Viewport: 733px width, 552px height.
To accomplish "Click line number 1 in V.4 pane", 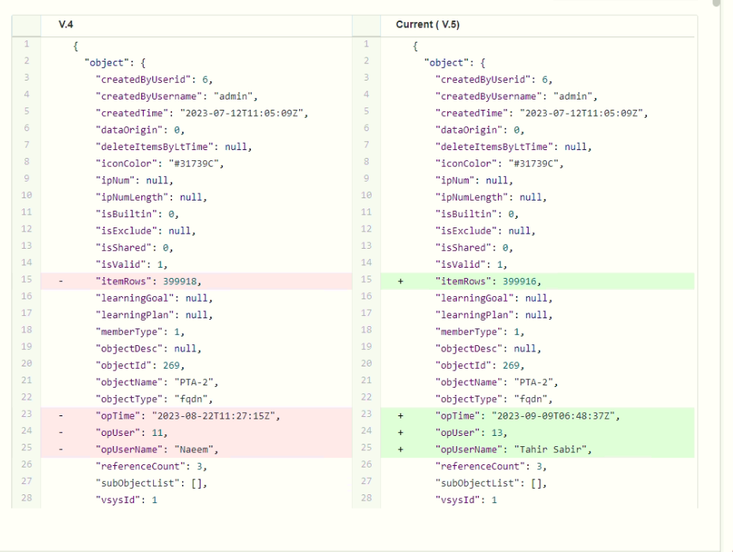I will point(26,46).
